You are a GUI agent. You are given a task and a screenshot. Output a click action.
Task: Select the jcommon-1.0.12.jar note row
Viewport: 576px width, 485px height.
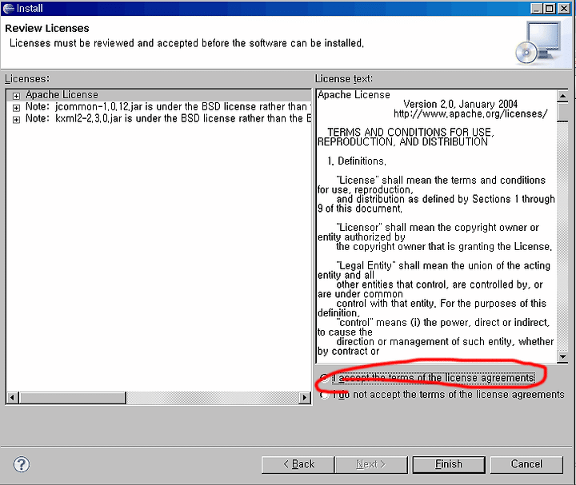(159, 107)
